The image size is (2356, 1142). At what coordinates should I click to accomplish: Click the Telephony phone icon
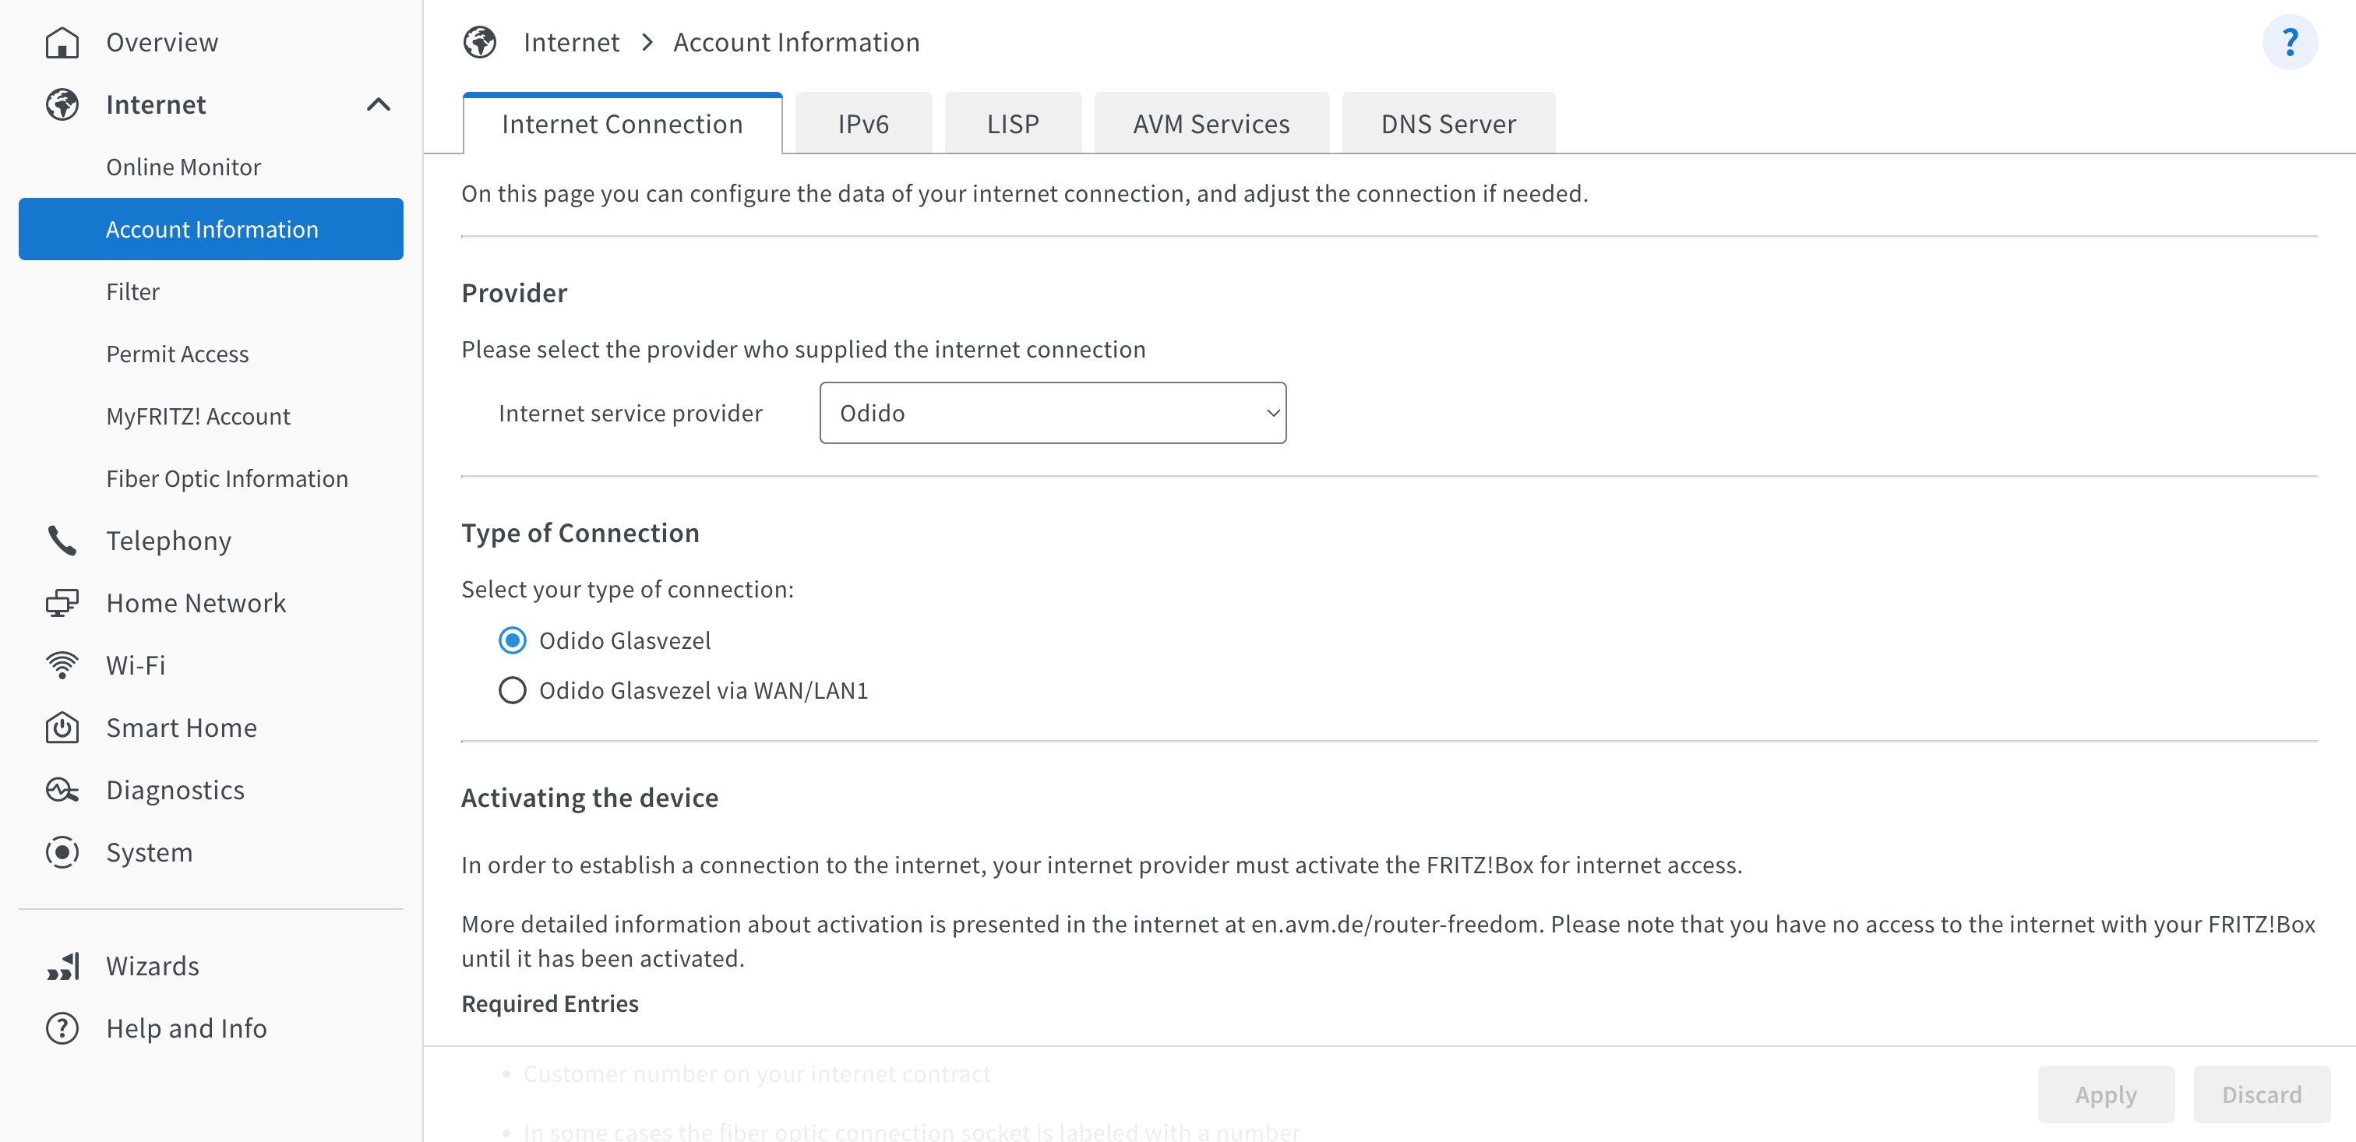pos(62,541)
